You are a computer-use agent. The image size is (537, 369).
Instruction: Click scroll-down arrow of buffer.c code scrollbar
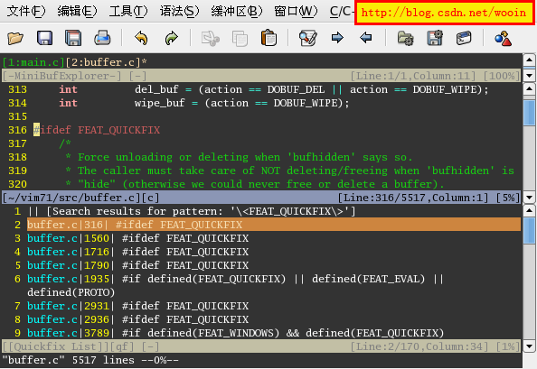coord(530,198)
